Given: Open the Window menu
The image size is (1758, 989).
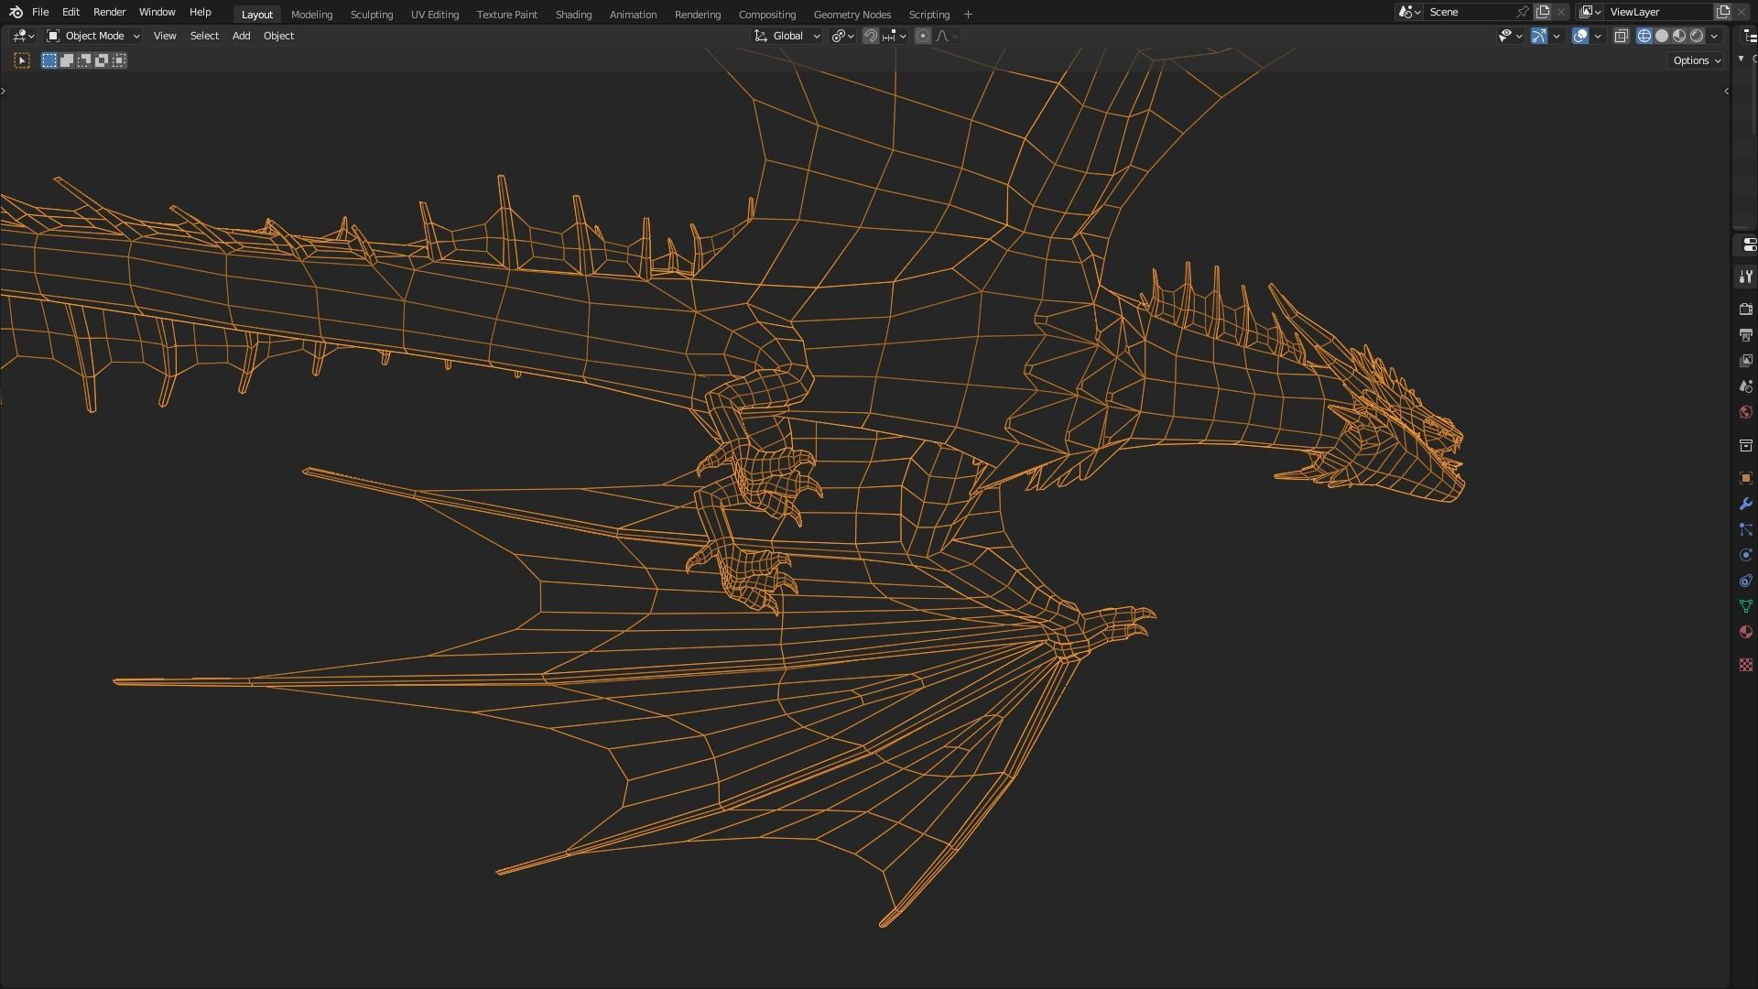Looking at the screenshot, I should [x=157, y=12].
